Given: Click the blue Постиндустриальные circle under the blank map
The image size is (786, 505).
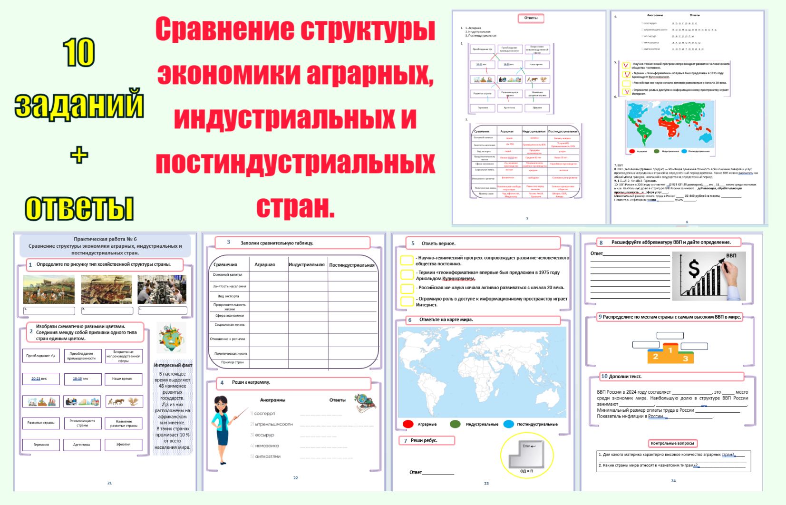Looking at the screenshot, I should pos(508,424).
